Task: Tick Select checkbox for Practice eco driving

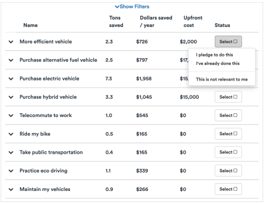Action: (235, 171)
